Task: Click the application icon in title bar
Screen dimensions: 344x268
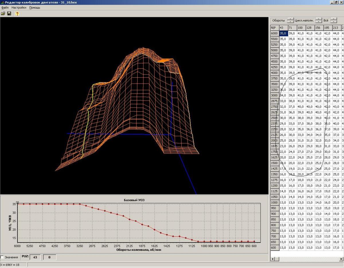Action: [3, 2]
